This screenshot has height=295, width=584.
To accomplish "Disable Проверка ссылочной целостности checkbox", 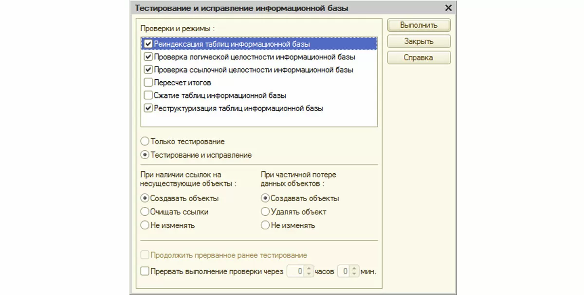I will point(148,70).
